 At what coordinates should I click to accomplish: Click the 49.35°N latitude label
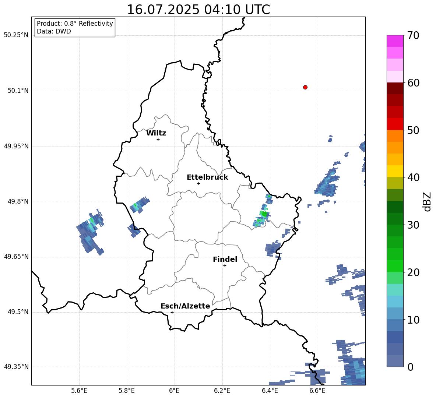(16, 367)
